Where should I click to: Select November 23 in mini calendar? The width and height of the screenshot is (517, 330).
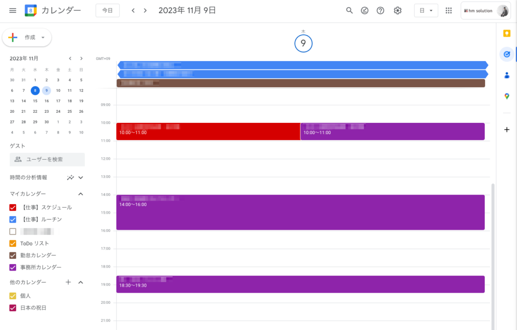tap(46, 111)
